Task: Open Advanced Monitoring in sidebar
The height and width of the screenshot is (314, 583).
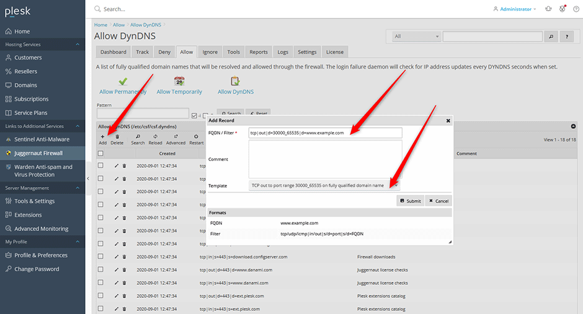Action: (x=42, y=229)
